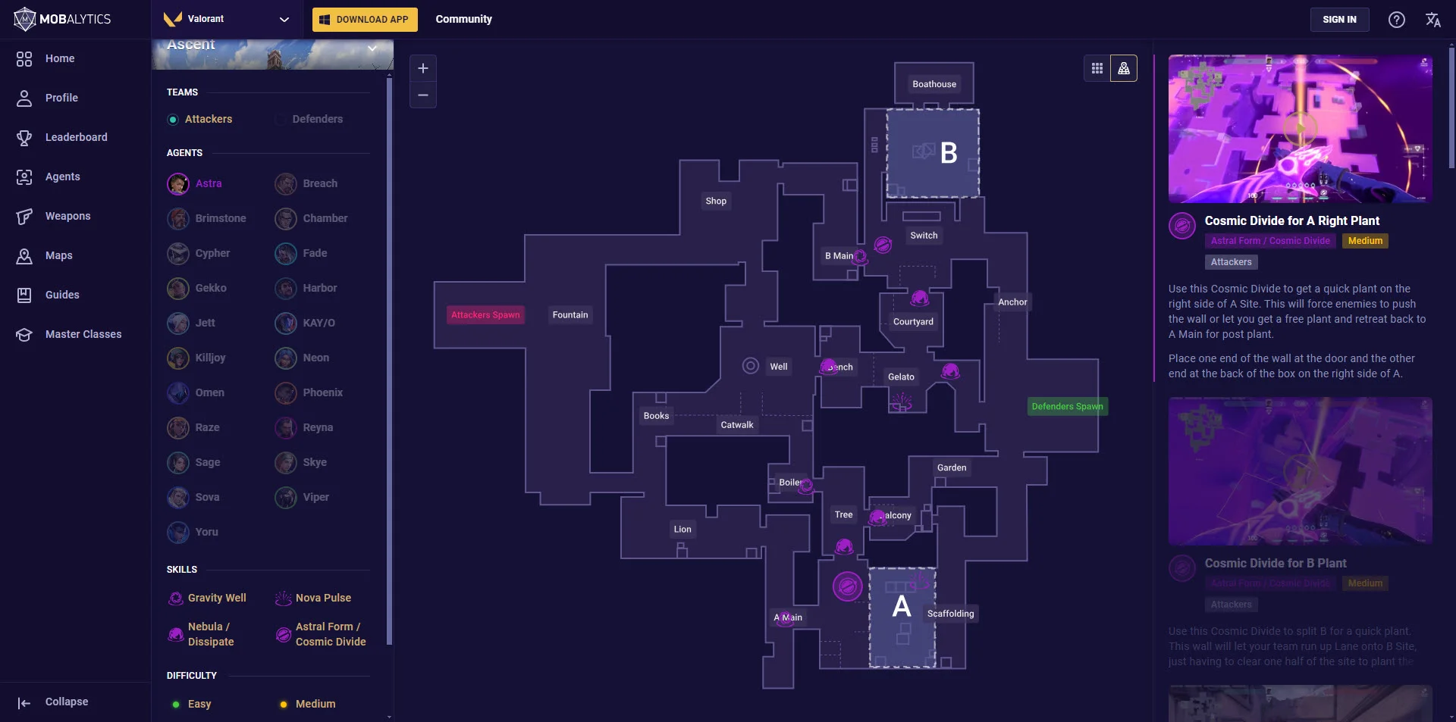Click Gravity Well marker at A Main
Viewport: 1456px width, 722px height.
point(786,618)
